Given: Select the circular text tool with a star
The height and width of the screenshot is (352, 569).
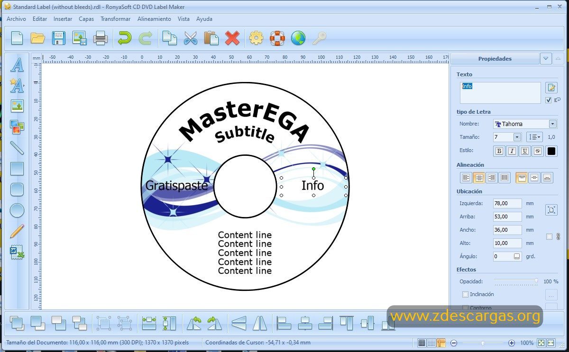Looking at the screenshot, I should point(17,85).
